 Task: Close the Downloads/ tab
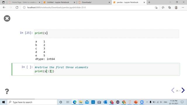tap(109, 2)
